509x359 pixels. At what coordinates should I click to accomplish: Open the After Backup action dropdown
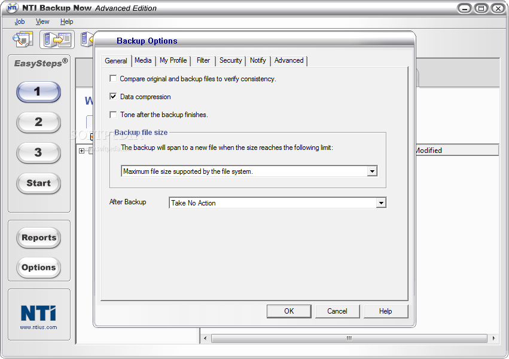[x=381, y=202]
